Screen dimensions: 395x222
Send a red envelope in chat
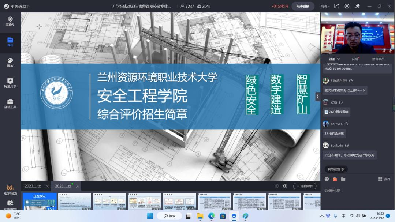(335, 179)
